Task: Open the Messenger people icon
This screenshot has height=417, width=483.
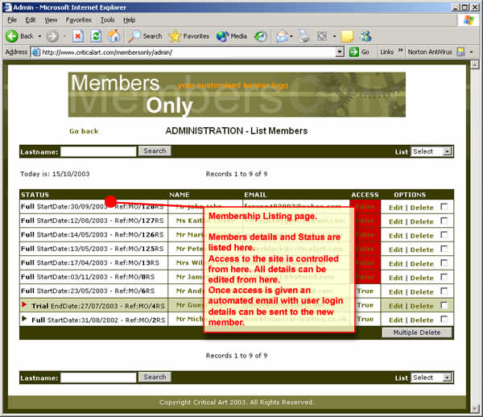Action: [x=365, y=36]
